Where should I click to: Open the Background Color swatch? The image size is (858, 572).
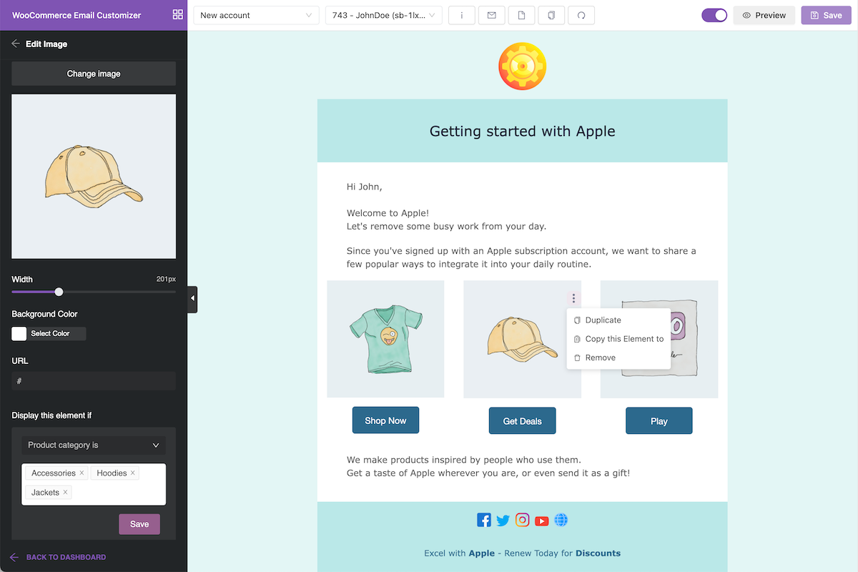pyautogui.click(x=19, y=333)
